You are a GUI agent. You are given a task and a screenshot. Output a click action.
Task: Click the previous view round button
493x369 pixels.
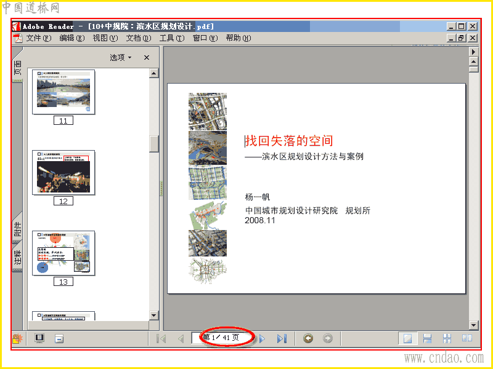tap(308, 338)
